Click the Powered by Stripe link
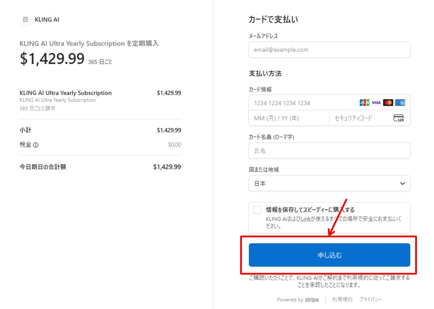The width and height of the screenshot is (434, 309). pyautogui.click(x=298, y=300)
